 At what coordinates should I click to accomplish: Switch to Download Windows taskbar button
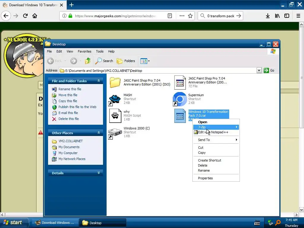tap(55, 223)
